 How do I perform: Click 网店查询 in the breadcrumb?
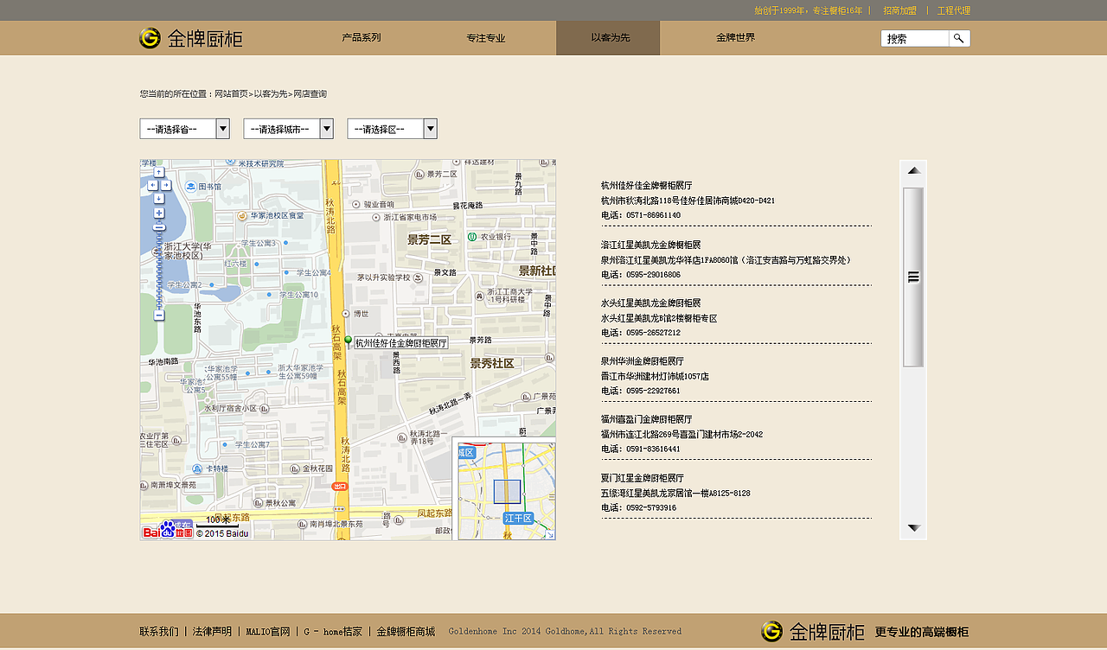coord(310,93)
